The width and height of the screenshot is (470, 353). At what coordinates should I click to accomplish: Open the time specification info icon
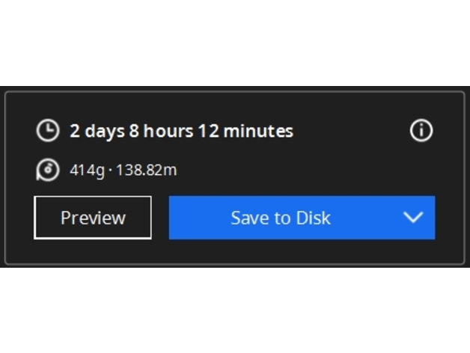[x=421, y=130]
